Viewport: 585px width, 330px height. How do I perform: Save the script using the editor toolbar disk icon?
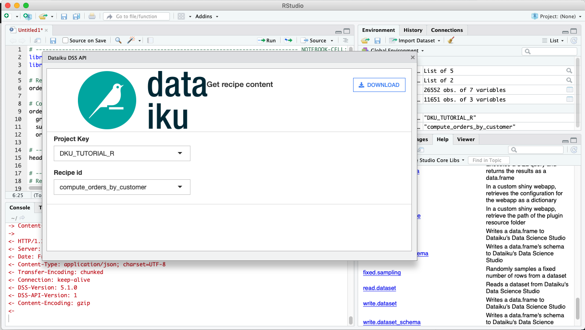coord(53,41)
